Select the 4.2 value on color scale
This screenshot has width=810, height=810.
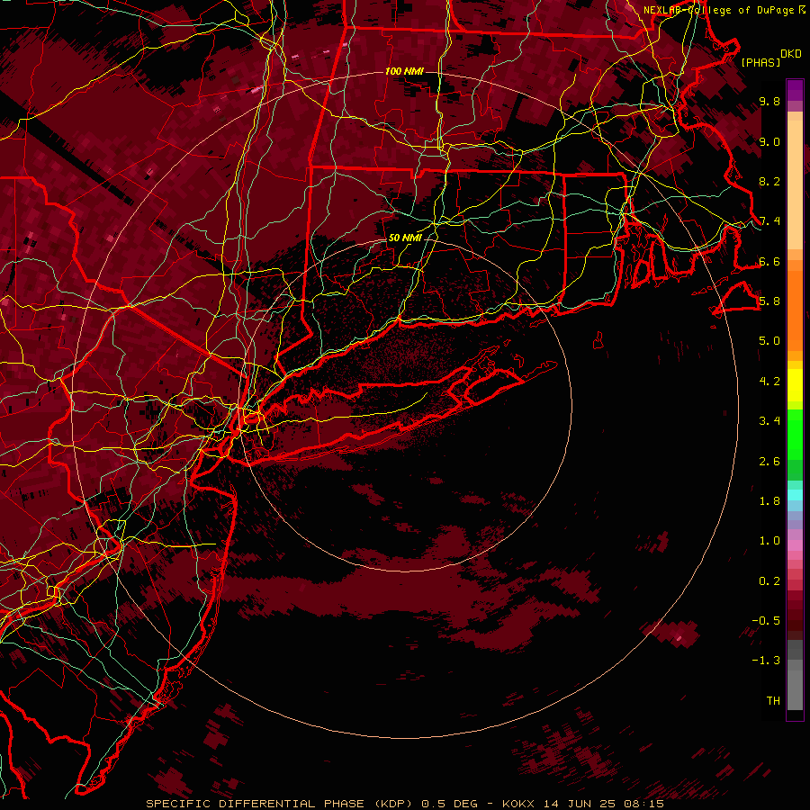pyautogui.click(x=769, y=382)
